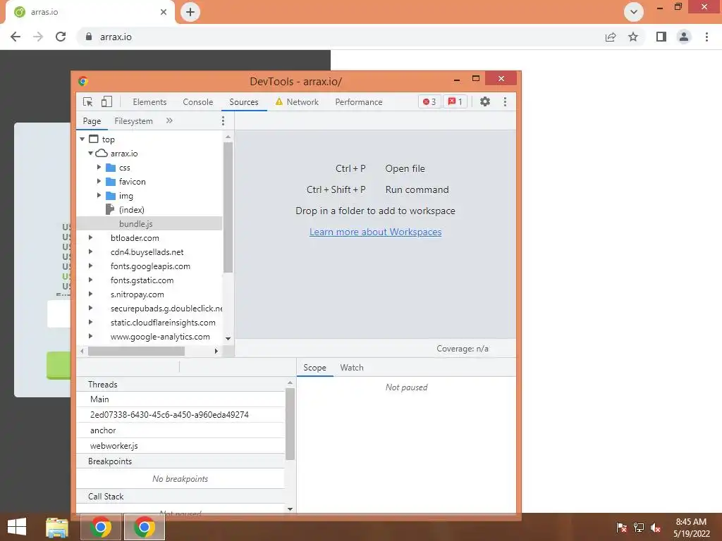The width and height of the screenshot is (722, 541).
Task: Toggle Chrome side panel icon
Action: click(661, 37)
